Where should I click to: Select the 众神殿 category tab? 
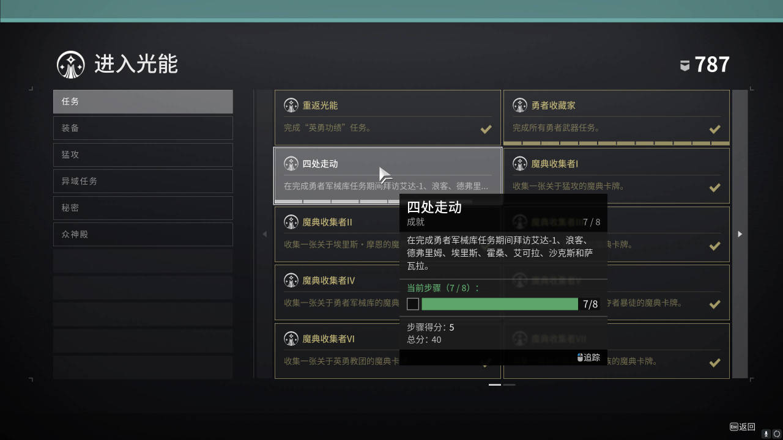click(143, 235)
